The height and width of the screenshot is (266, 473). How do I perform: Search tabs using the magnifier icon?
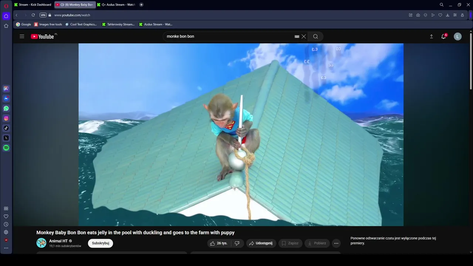442,5
